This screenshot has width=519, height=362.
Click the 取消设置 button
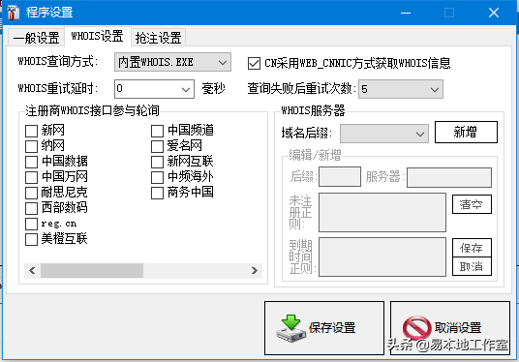tap(450, 328)
